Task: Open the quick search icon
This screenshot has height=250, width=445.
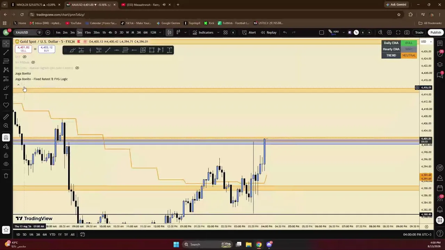Action: [380, 32]
